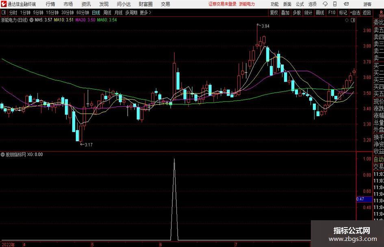Switch to 分时 intraday view
Screen dimensions: 384x247
13,13
